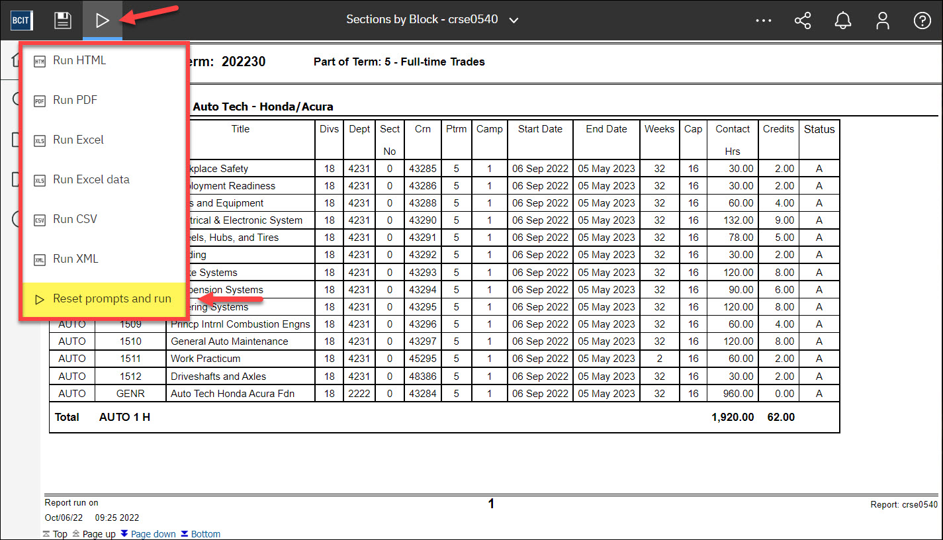Viewport: 943px width, 540px height.
Task: Click the Top navigation link
Action: tap(60, 534)
